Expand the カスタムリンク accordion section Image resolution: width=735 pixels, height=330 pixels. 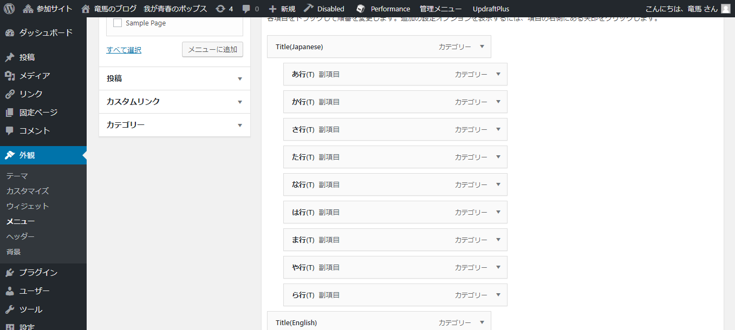pos(174,102)
